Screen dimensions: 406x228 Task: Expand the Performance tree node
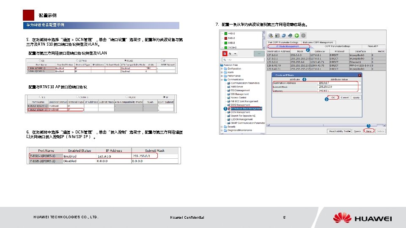coord(222,76)
